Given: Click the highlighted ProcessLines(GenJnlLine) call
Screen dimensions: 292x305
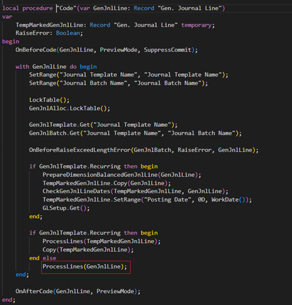Looking at the screenshot, I should (85, 266).
